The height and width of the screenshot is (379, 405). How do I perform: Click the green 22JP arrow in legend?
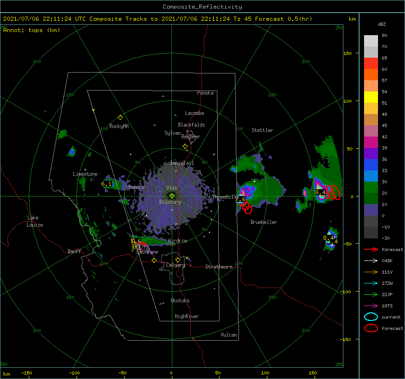pyautogui.click(x=371, y=294)
